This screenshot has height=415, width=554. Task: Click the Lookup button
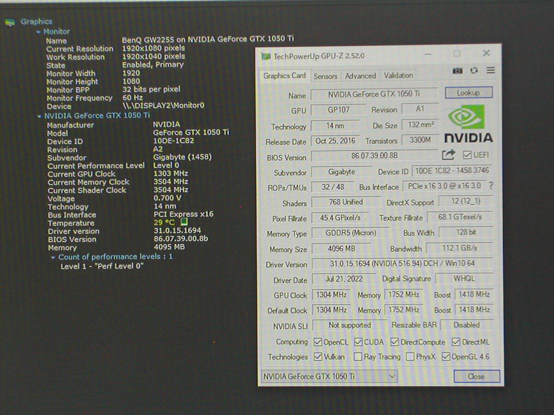click(x=469, y=93)
